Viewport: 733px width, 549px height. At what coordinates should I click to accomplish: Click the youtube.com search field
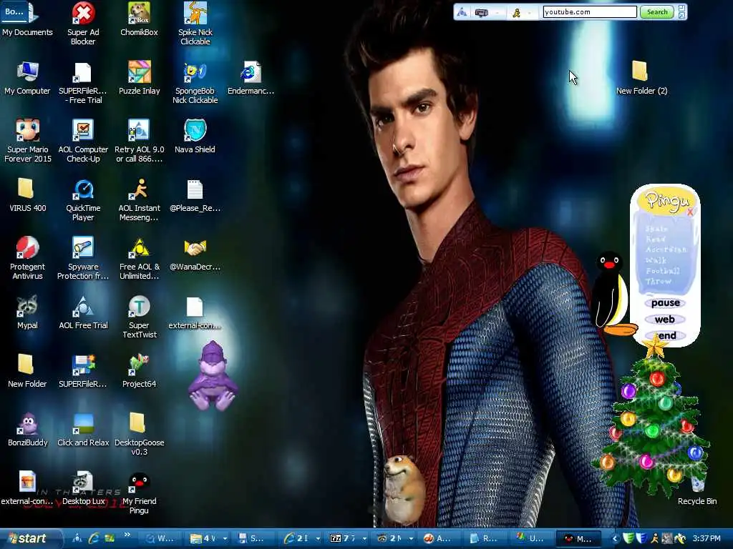coord(590,11)
